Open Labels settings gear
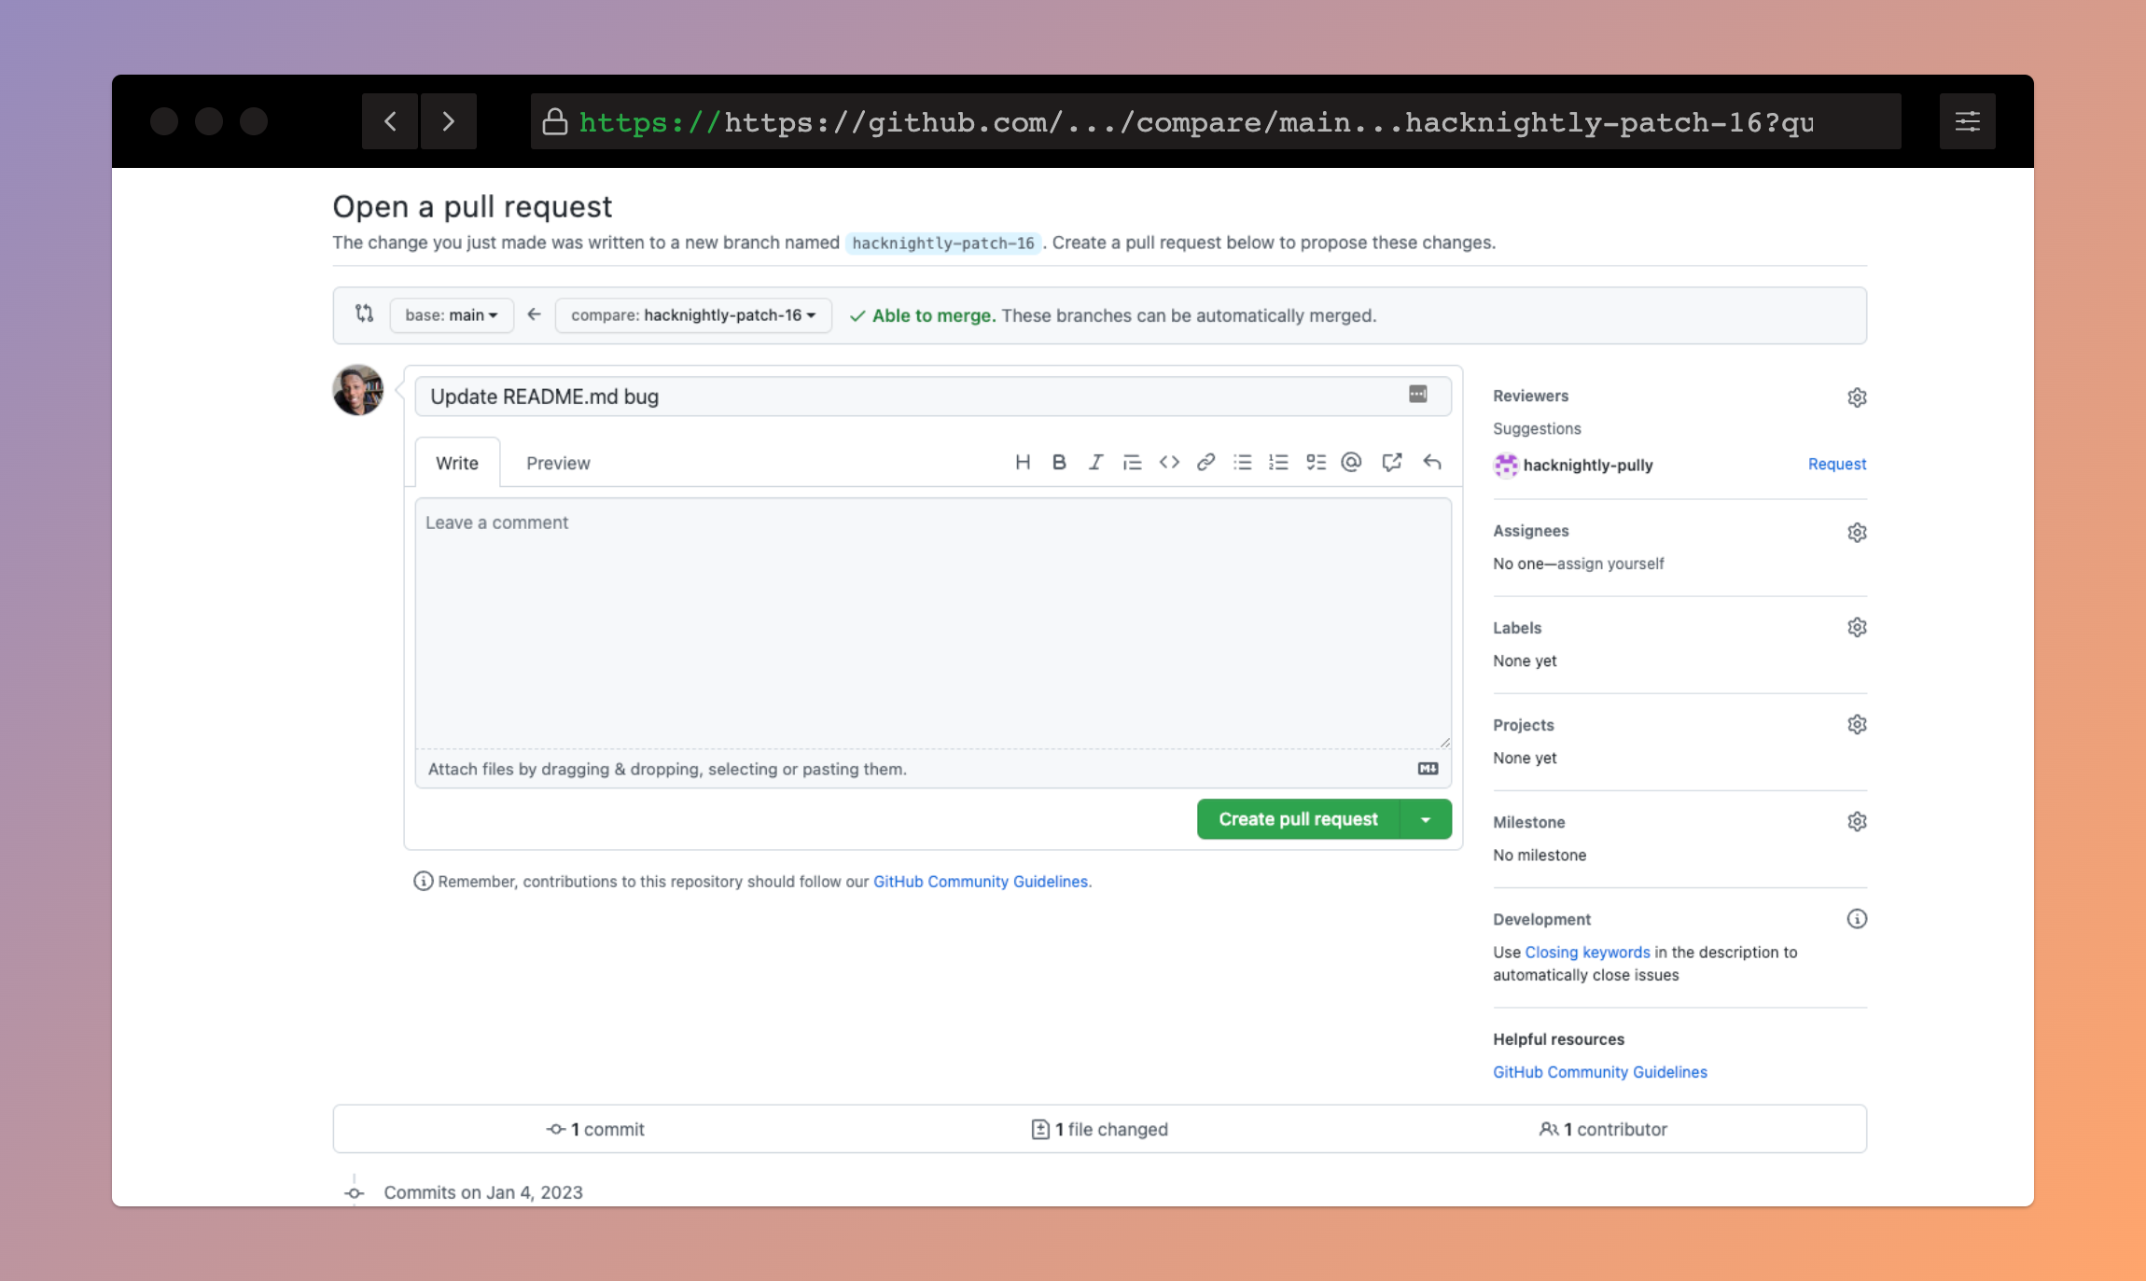This screenshot has width=2146, height=1281. click(1857, 627)
